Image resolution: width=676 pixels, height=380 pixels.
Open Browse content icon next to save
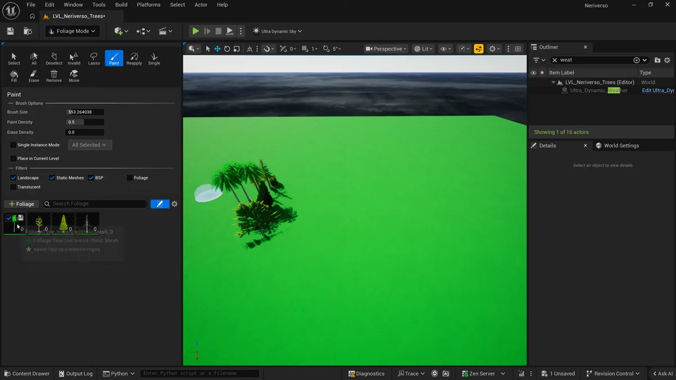(x=28, y=31)
